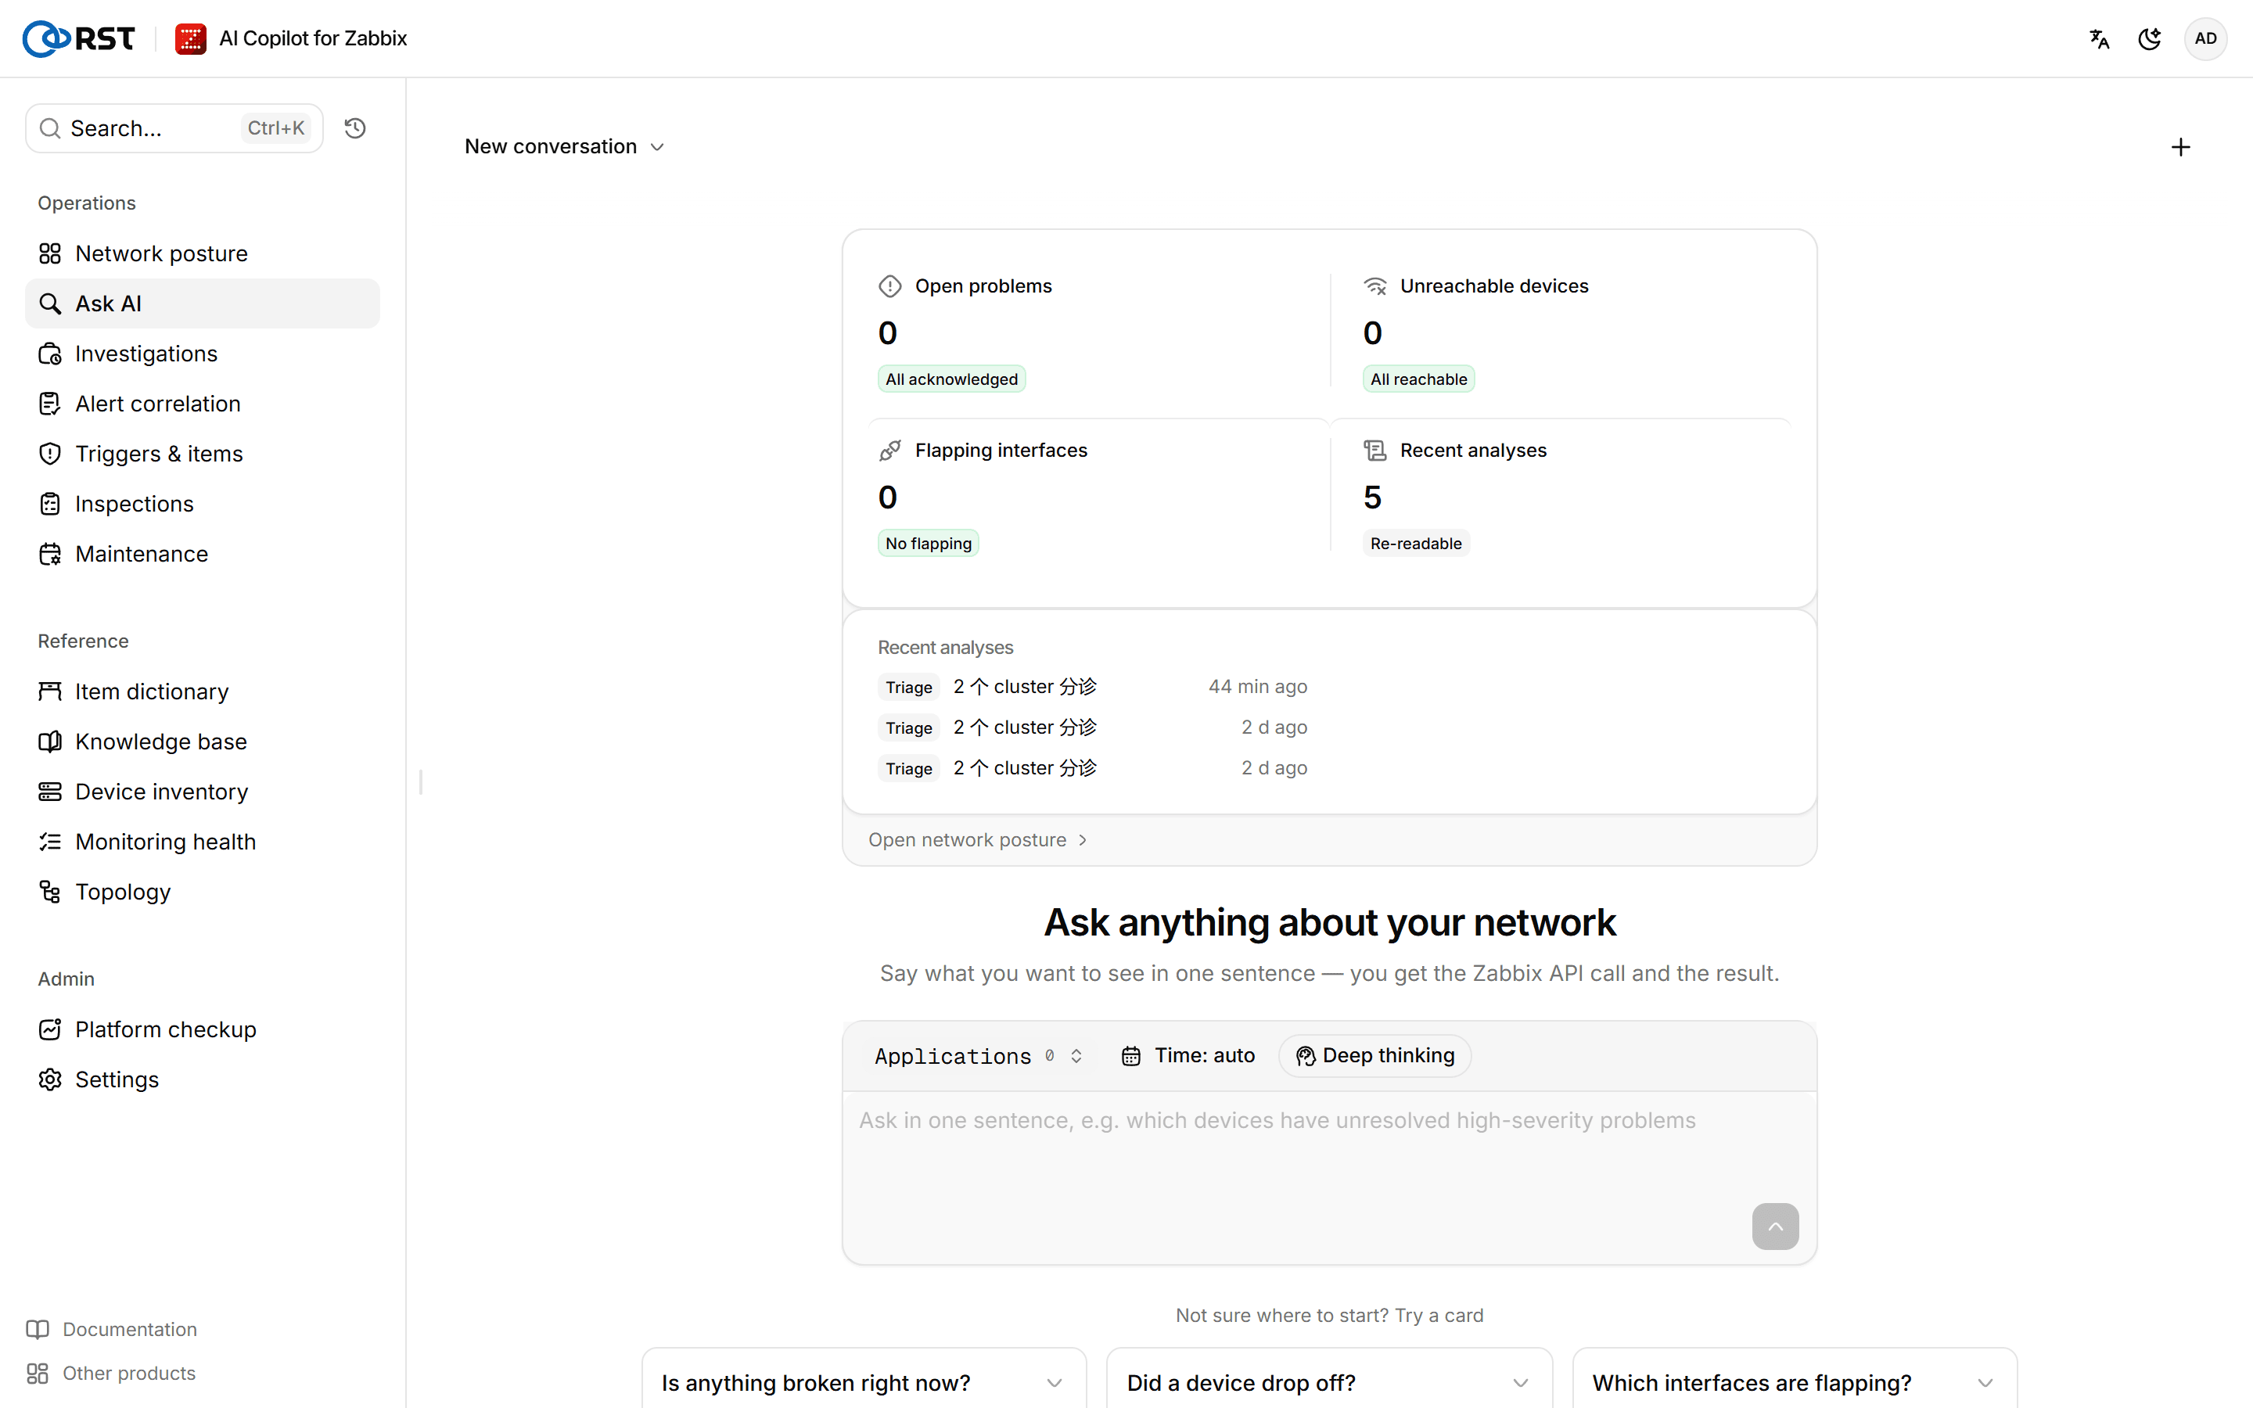The image size is (2253, 1408).
Task: Open triage analysis from 44 min ago
Action: [1092, 686]
